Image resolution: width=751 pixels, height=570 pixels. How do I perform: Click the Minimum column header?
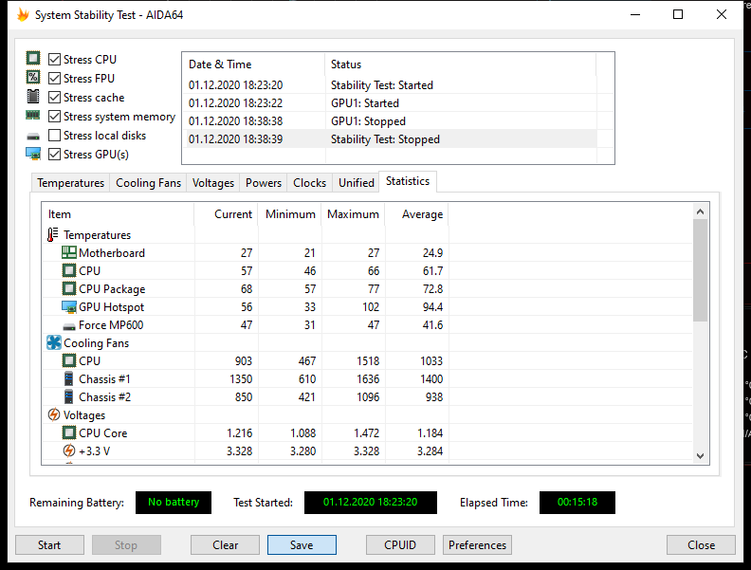click(290, 214)
